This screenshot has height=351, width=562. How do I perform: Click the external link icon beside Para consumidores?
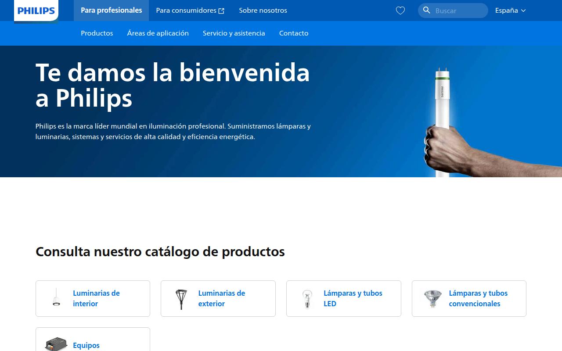click(221, 11)
